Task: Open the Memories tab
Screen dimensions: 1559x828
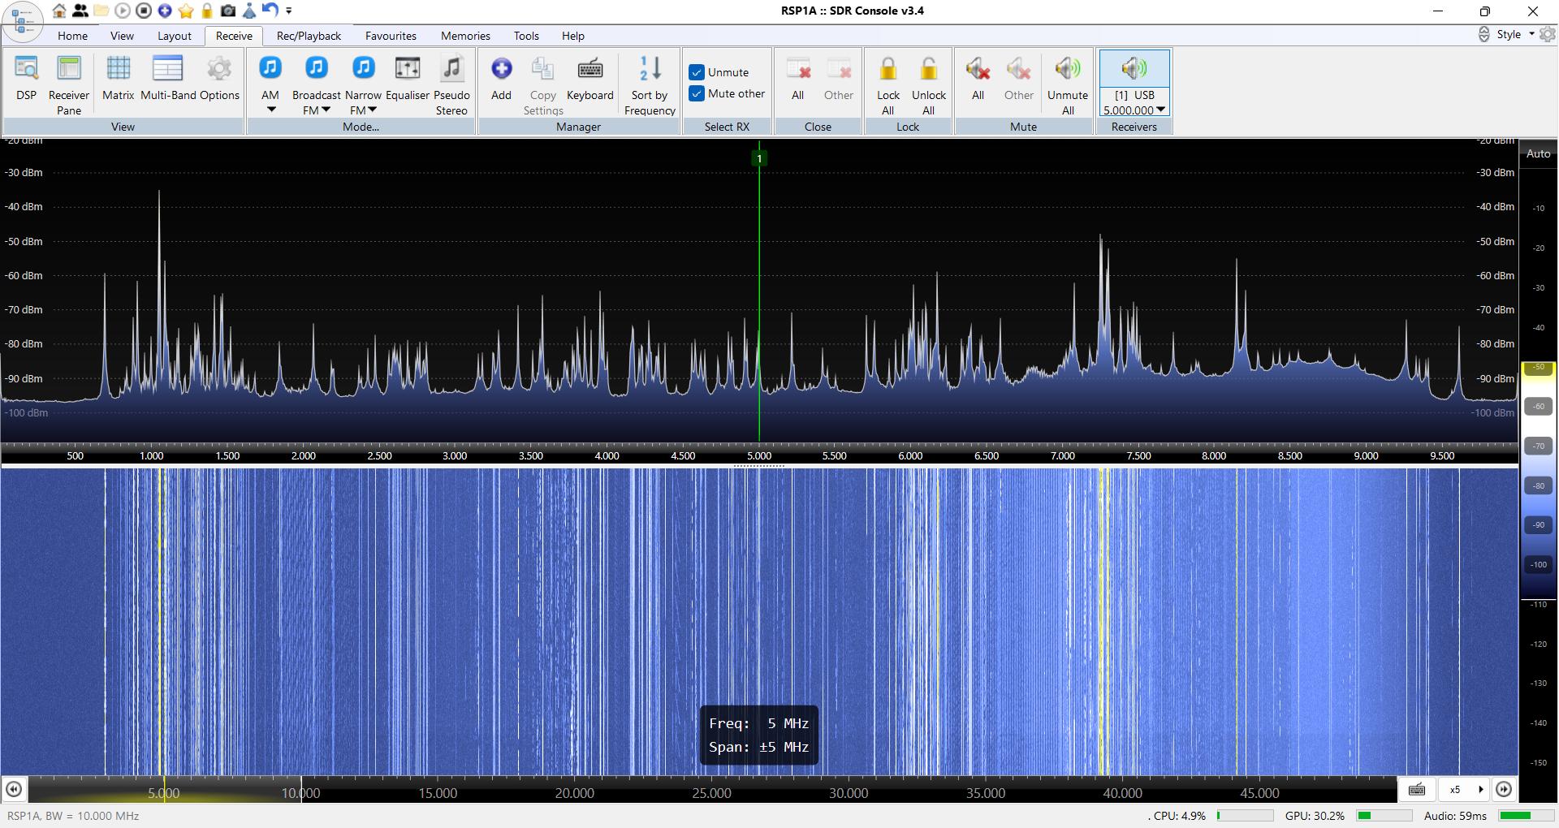Action: (x=465, y=36)
